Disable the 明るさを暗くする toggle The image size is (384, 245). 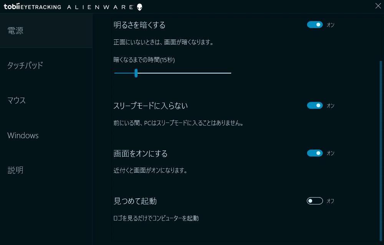(x=315, y=25)
